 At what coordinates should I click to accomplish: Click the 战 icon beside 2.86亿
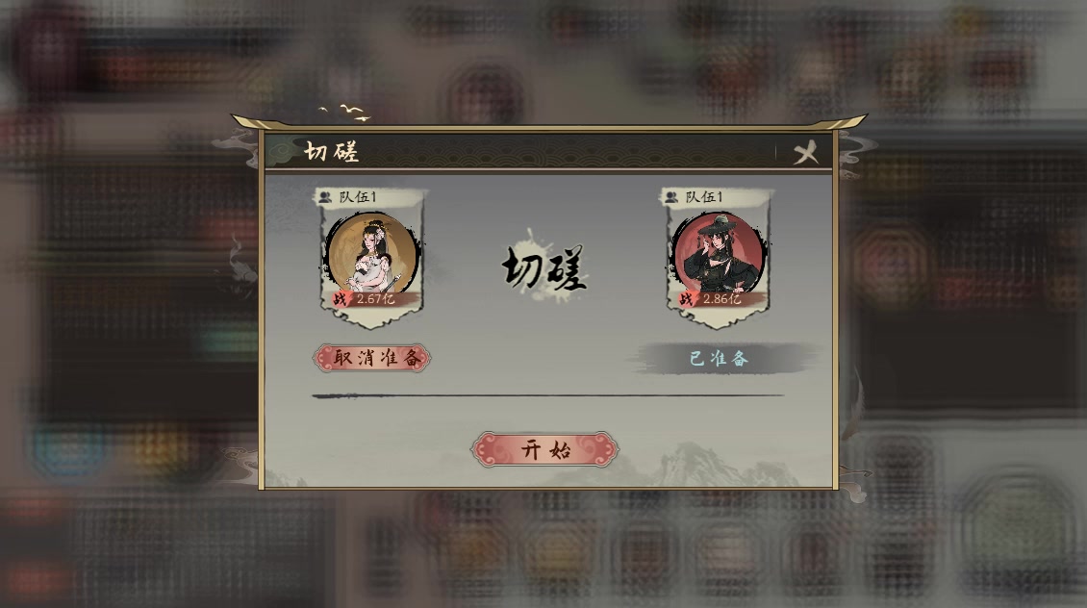[x=686, y=299]
